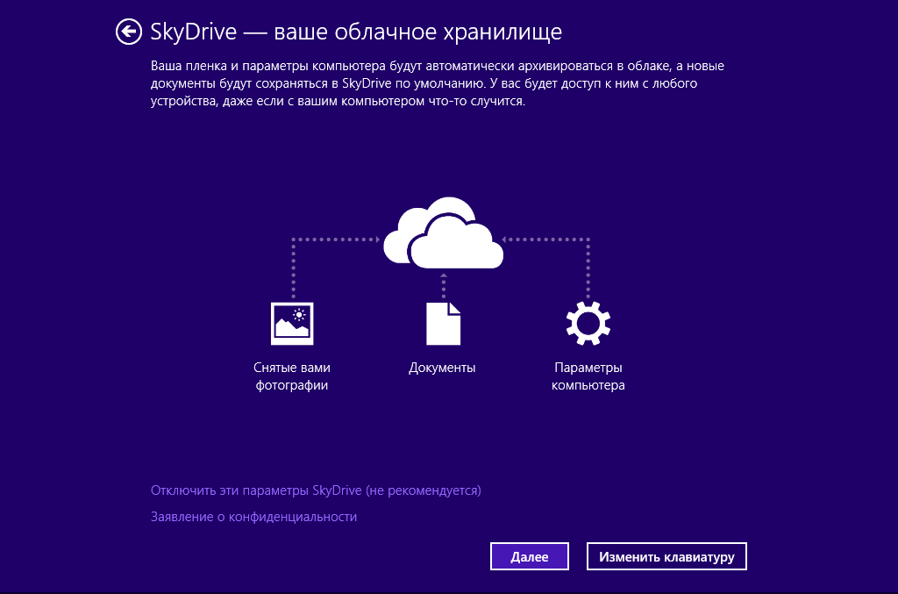This screenshot has width=898, height=594.
Task: Click the 'Параметры компьютера' label
Action: 588,376
